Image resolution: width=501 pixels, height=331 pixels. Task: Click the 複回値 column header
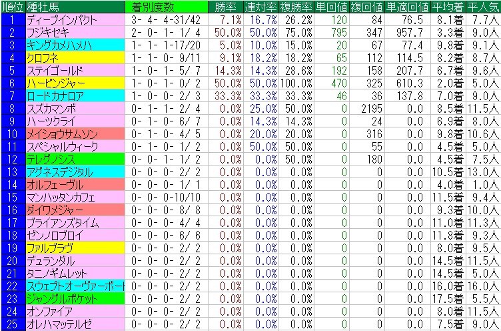tap(367, 7)
